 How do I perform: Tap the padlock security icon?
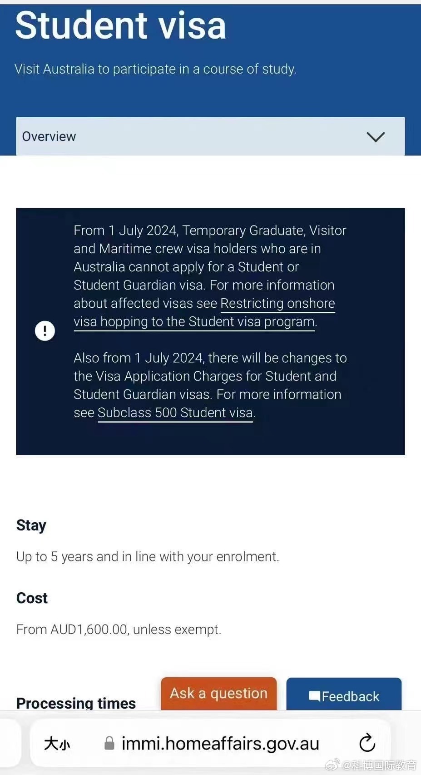point(109,743)
